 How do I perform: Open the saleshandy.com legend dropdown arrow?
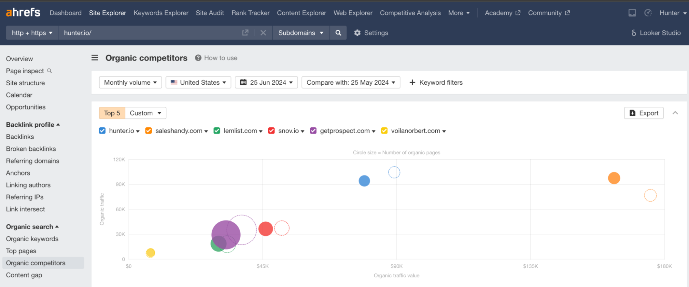pos(206,131)
